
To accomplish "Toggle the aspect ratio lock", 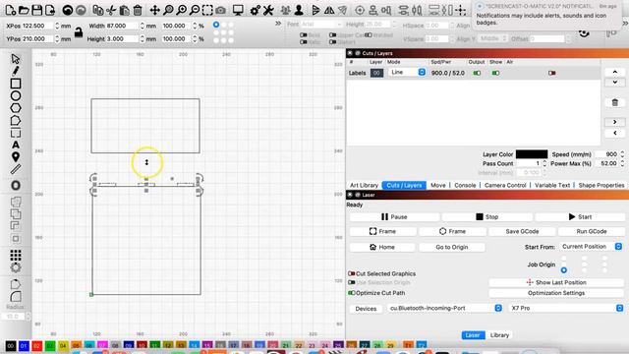I will click(79, 32).
